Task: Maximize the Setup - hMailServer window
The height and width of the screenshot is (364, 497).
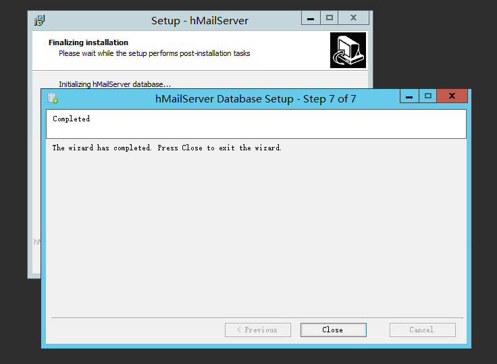Action: [x=330, y=18]
